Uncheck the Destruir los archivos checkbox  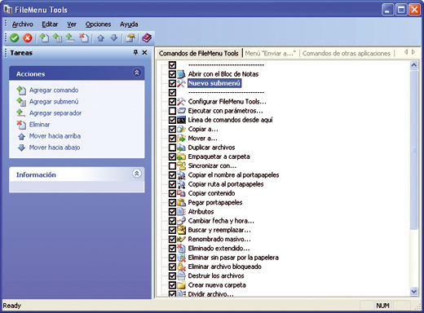tap(172, 276)
